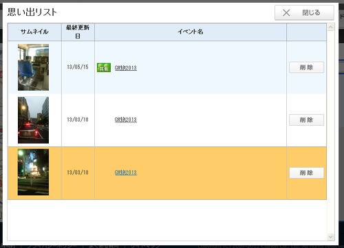Click the 最終更新日 column header
This screenshot has width=344, height=248.
pos(78,32)
